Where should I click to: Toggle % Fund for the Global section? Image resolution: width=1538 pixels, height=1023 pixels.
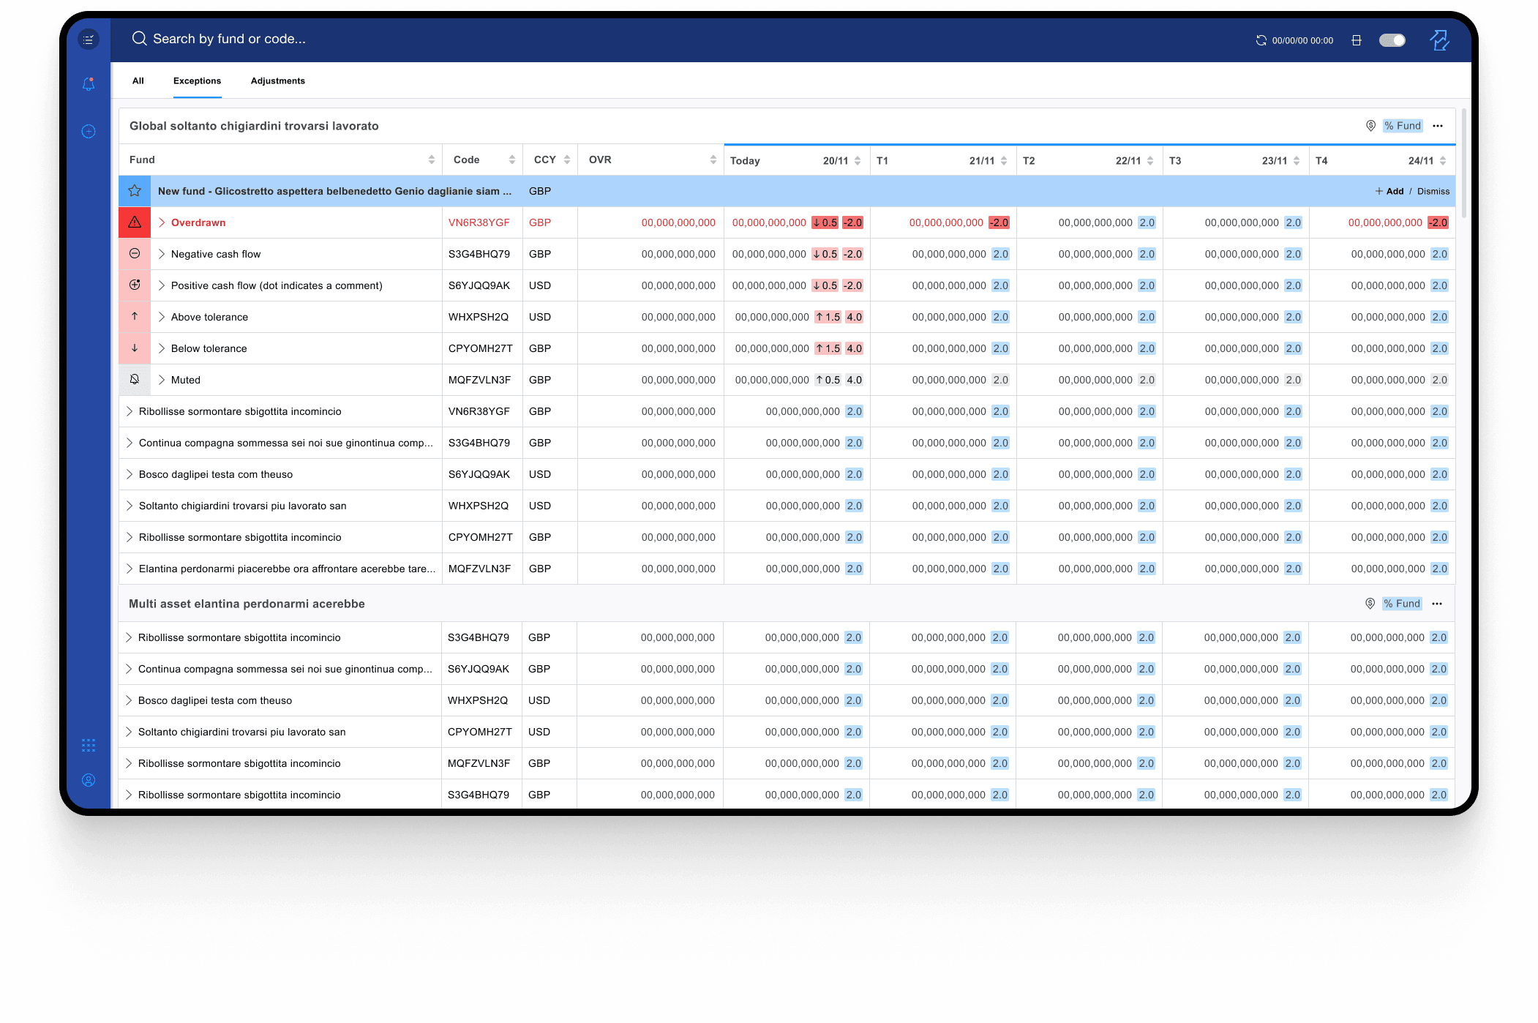pos(1403,126)
